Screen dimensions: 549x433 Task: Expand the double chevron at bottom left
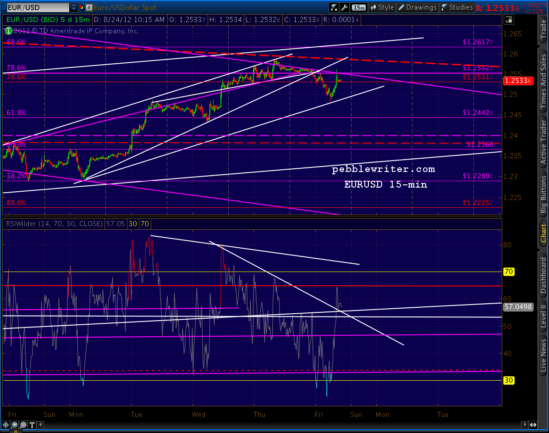tap(15, 431)
